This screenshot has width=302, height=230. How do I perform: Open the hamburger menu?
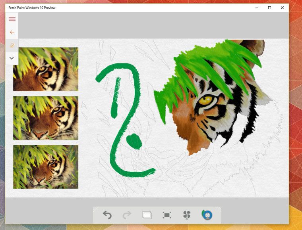point(12,19)
